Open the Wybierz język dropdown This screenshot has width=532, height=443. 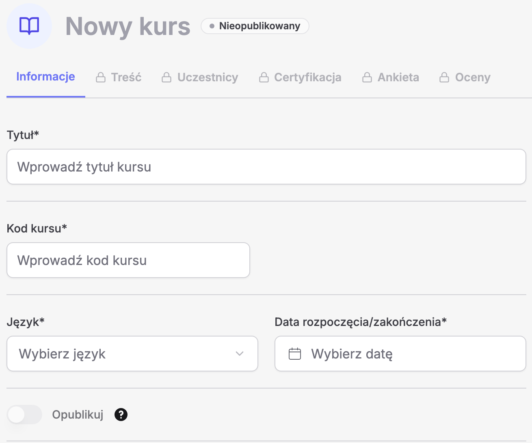click(x=132, y=354)
